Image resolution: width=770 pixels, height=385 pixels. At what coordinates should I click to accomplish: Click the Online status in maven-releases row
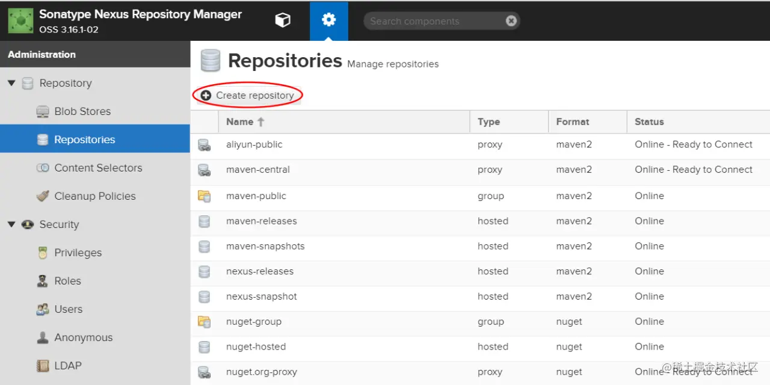tap(650, 221)
